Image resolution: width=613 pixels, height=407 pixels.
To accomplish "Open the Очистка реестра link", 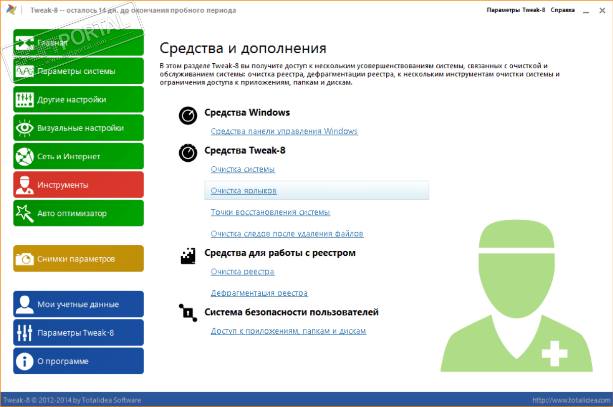I will [242, 272].
